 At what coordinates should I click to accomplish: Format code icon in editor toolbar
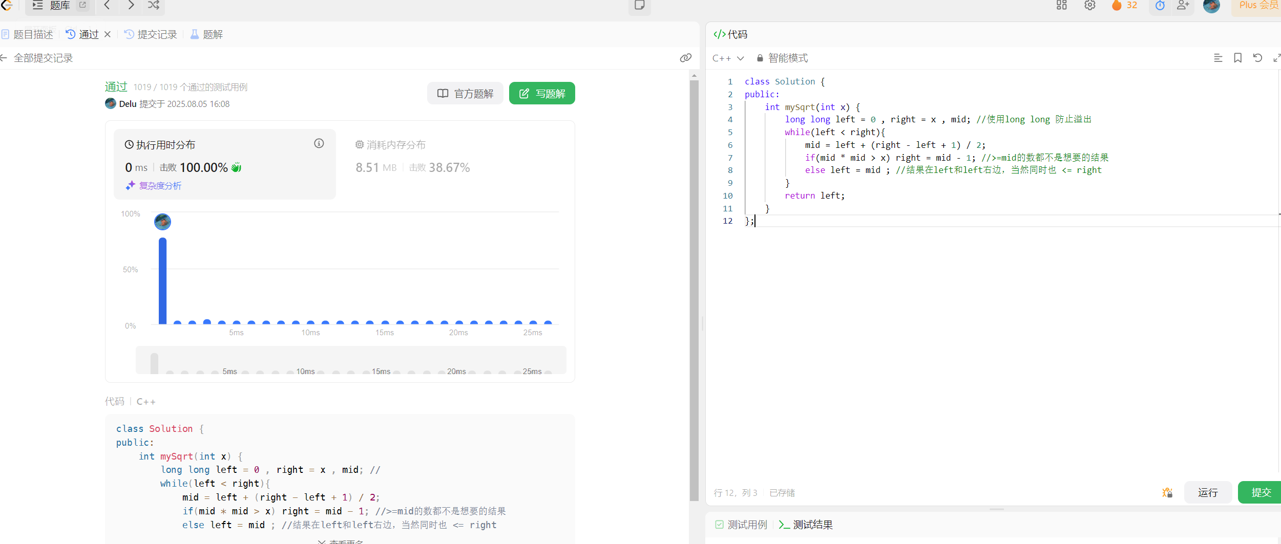(x=1218, y=58)
